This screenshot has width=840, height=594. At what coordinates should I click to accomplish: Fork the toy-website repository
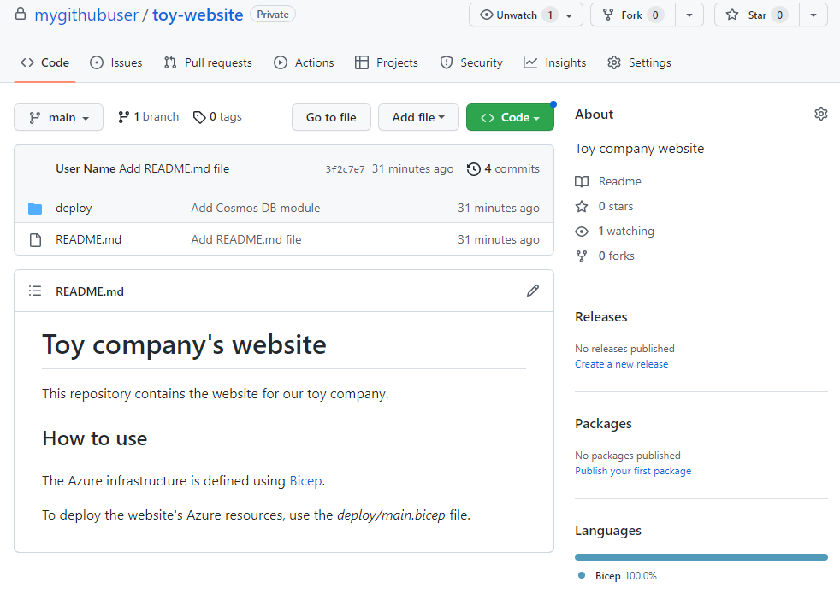[633, 15]
